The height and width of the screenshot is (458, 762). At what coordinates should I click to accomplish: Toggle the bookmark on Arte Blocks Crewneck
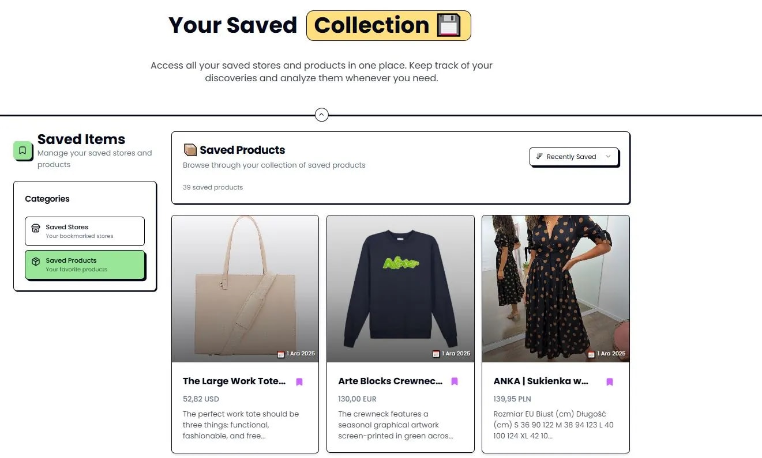click(x=454, y=381)
